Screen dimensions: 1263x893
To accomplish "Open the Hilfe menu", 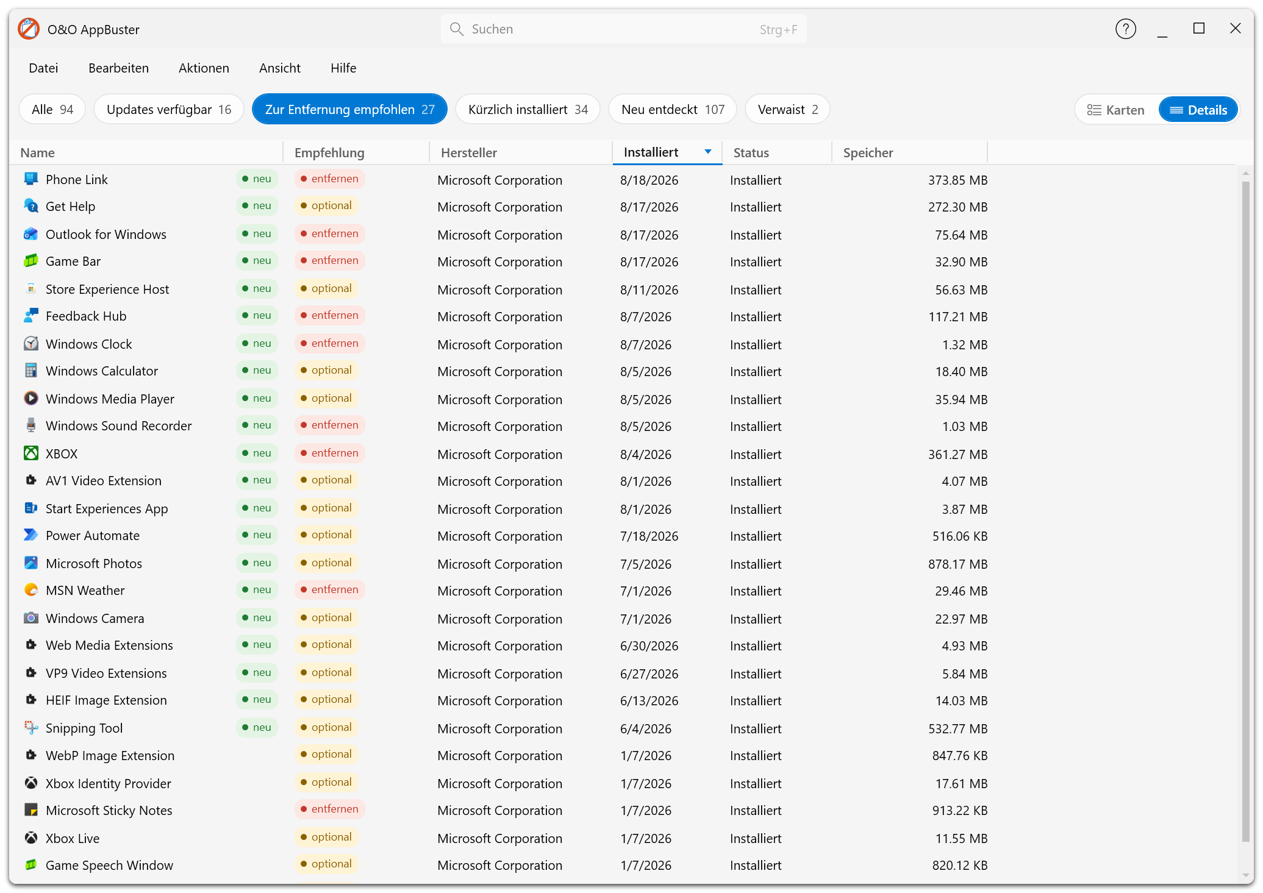I will click(343, 68).
